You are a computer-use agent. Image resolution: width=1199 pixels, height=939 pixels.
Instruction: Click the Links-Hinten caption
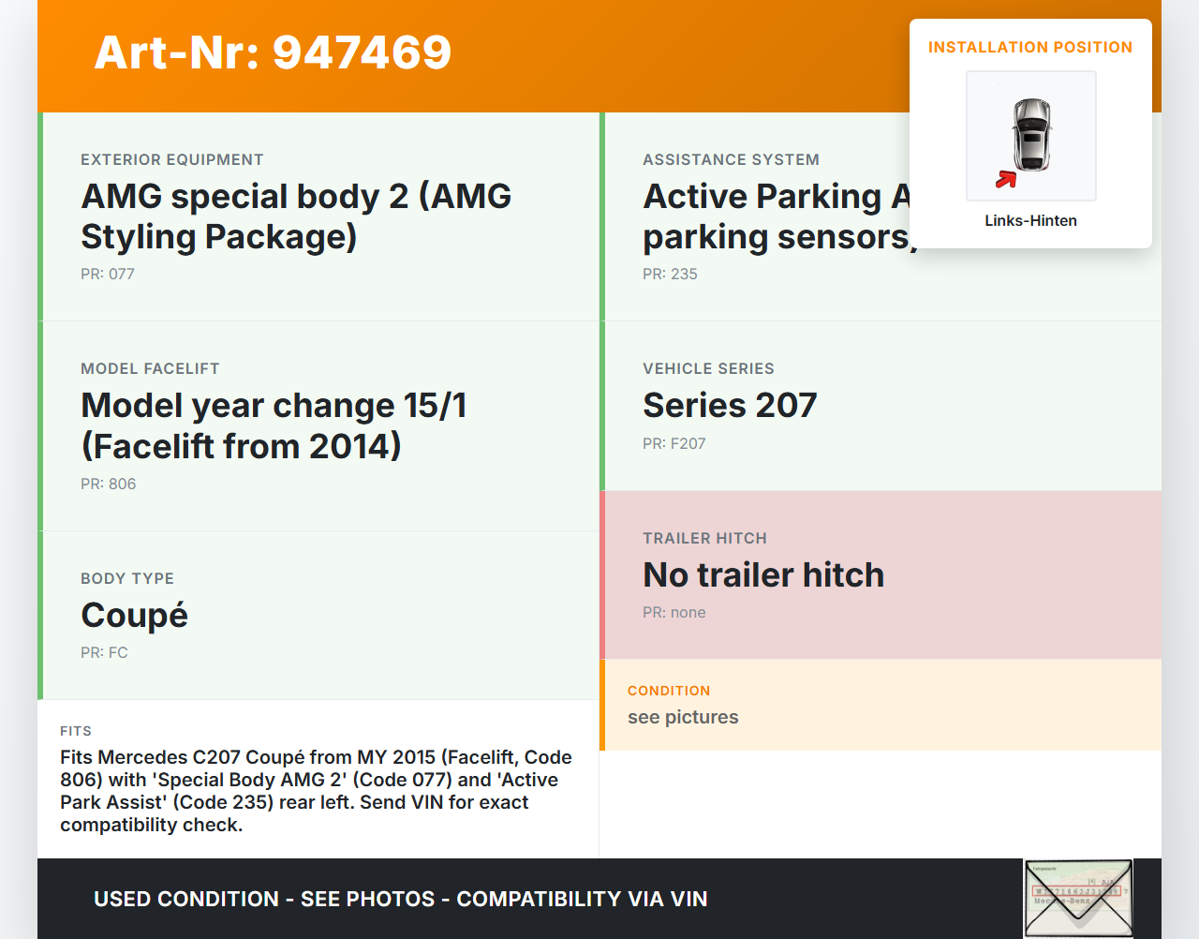coord(1030,221)
